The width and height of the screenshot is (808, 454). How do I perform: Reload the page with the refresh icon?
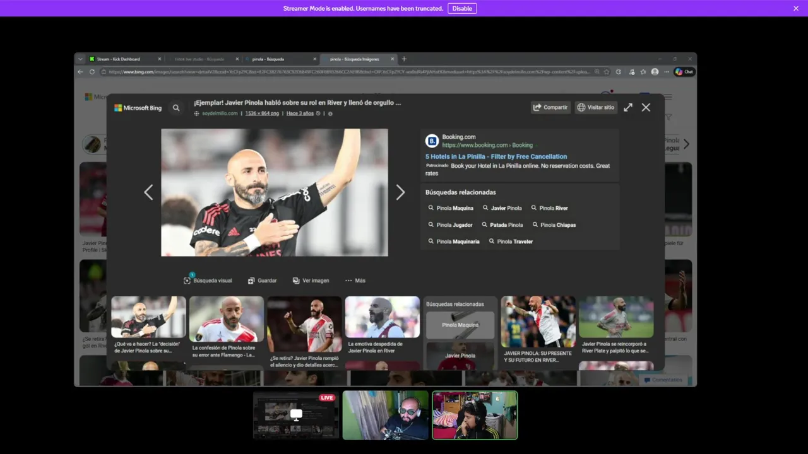tap(92, 72)
